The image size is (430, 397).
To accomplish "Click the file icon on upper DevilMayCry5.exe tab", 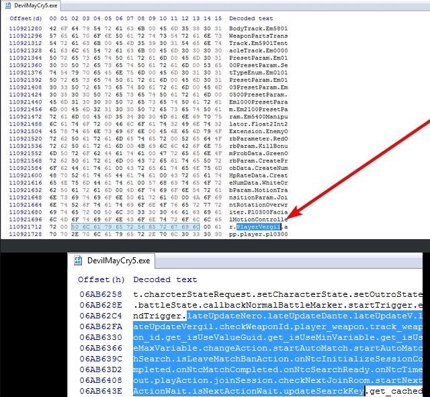I will tap(8, 5).
